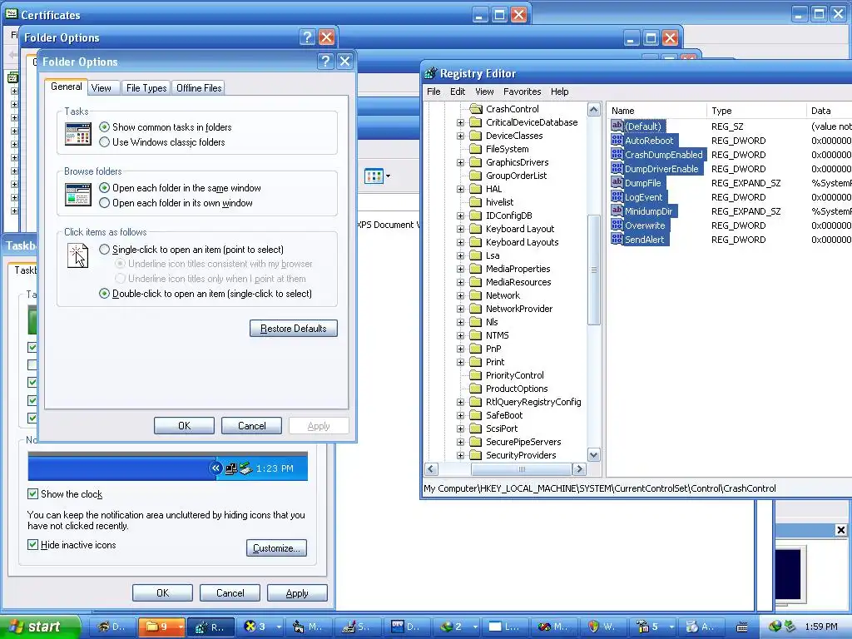Viewport: 852px width, 639px height.
Task: Open the Registry Editor Edit menu
Action: point(458,92)
